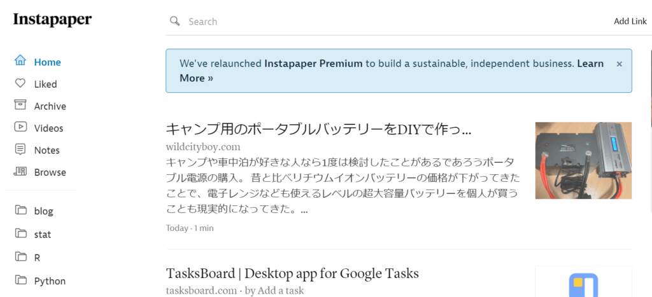This screenshot has width=652, height=297.
Task: Click the Liked heart icon
Action: (20, 83)
